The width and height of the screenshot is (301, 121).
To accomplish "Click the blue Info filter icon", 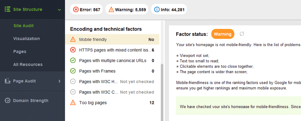I will click(x=157, y=9).
